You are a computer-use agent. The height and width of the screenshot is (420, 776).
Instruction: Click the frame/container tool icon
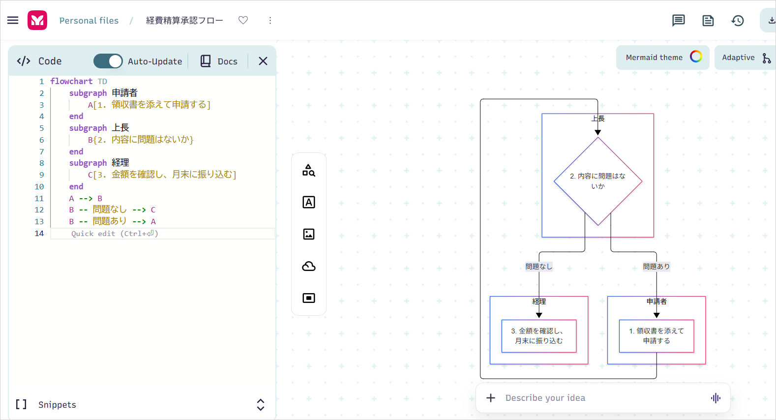click(x=309, y=298)
